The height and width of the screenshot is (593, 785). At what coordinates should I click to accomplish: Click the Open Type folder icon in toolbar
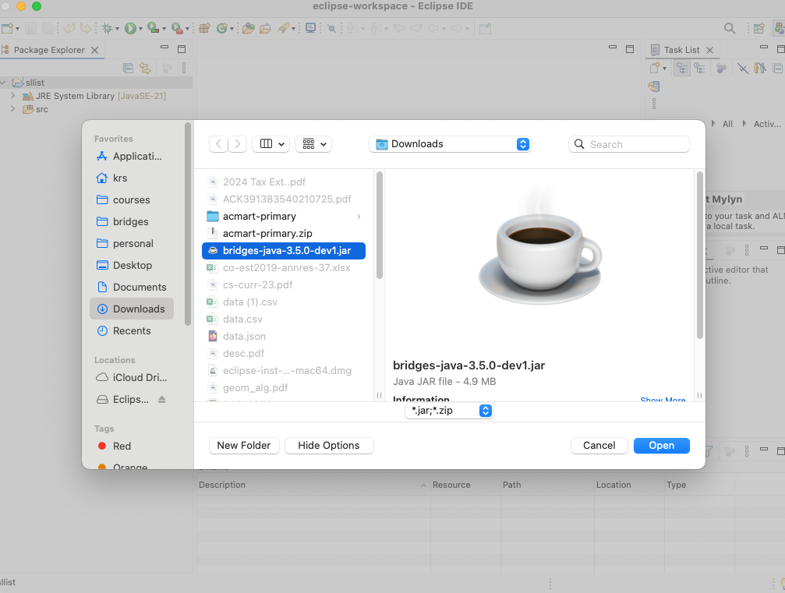click(x=249, y=29)
